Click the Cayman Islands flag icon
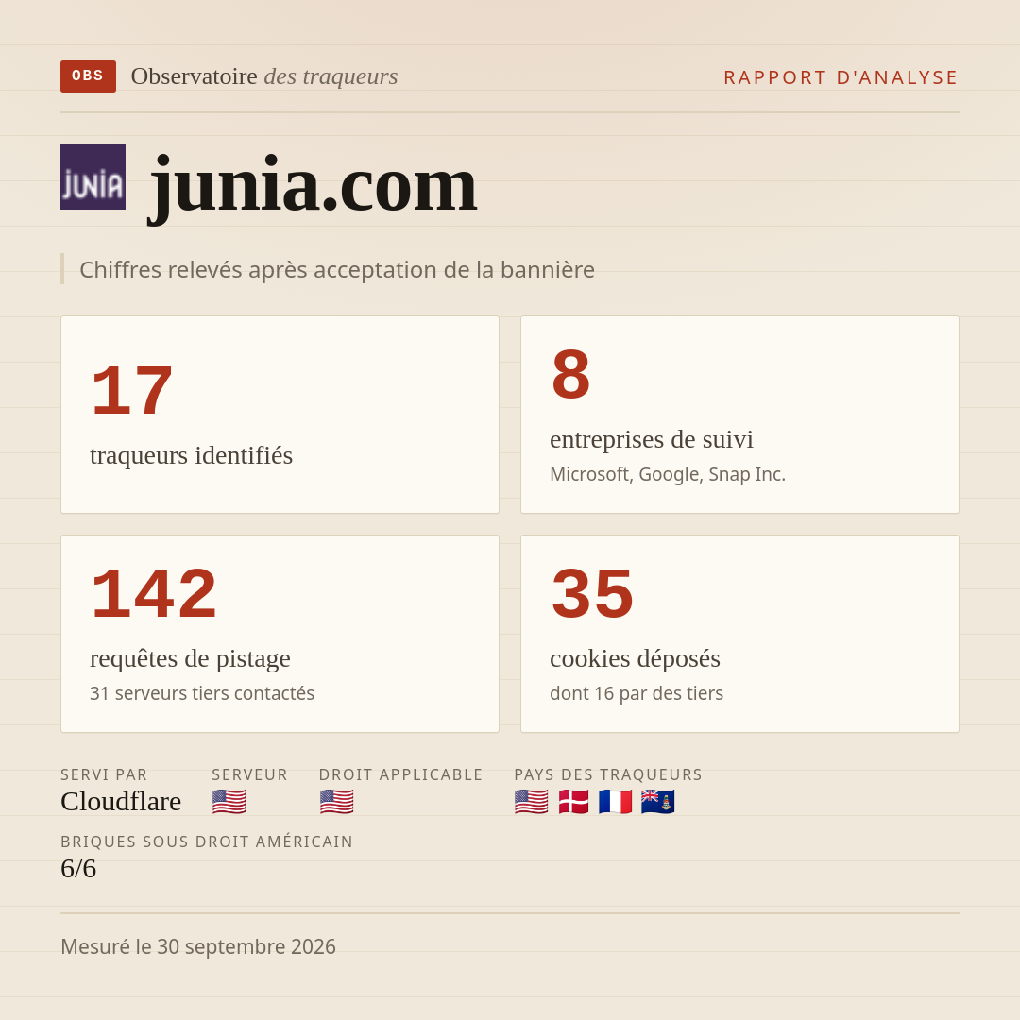The height and width of the screenshot is (1020, 1020). (657, 802)
